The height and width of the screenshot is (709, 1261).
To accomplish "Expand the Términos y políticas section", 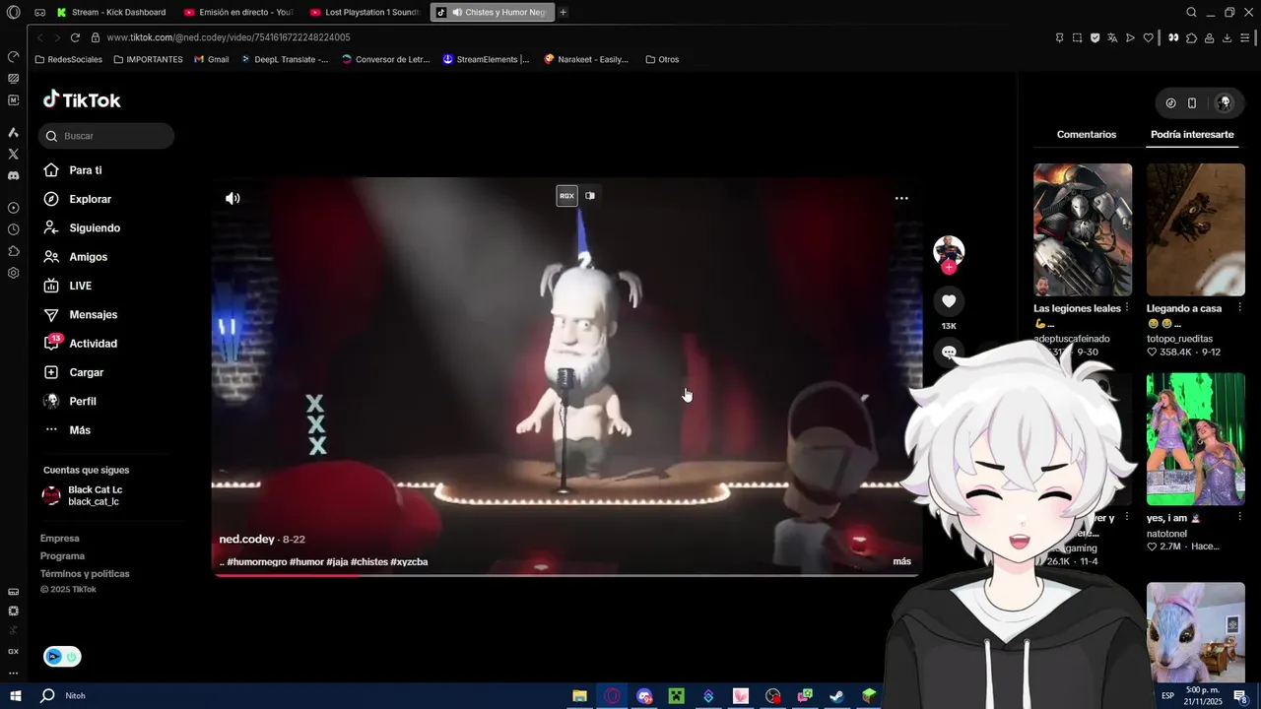I will click(x=85, y=574).
